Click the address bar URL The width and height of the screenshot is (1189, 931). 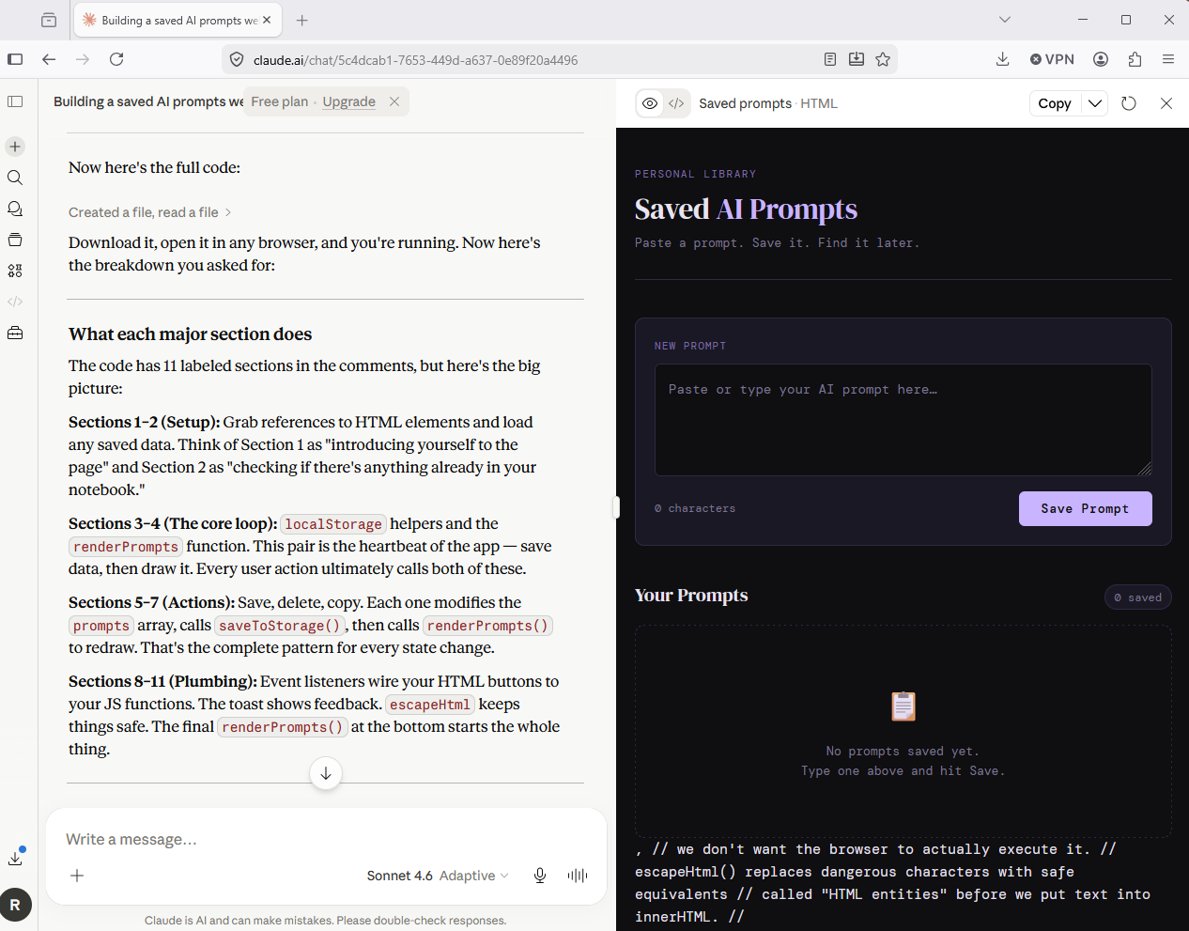[415, 60]
